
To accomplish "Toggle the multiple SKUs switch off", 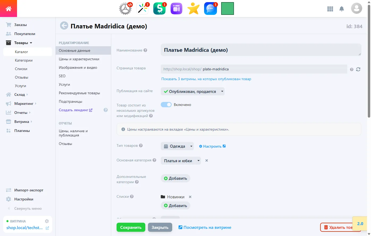I will pos(166,105).
